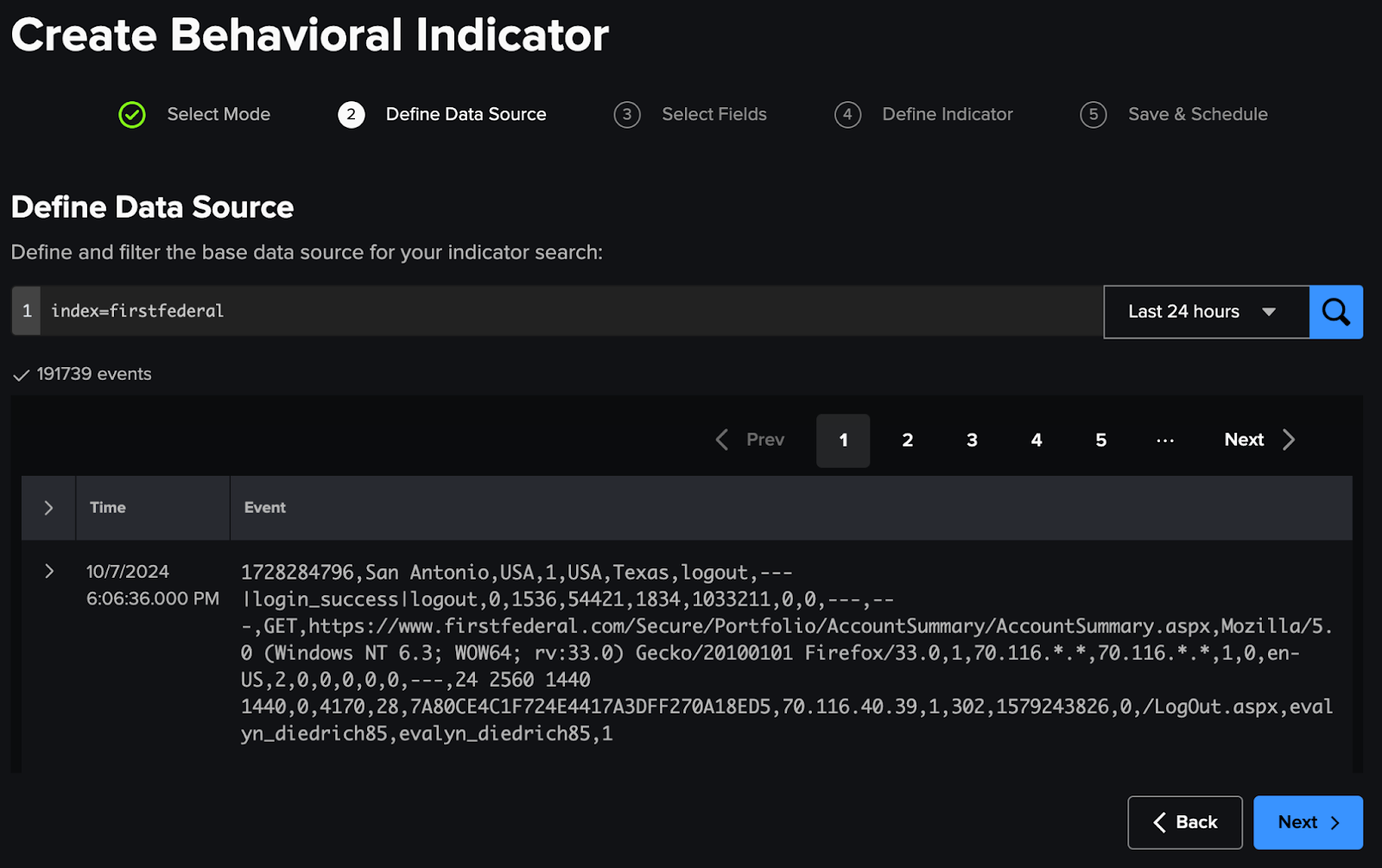This screenshot has width=1382, height=868.
Task: Expand the 10/7/2024 event row
Action: tap(48, 571)
